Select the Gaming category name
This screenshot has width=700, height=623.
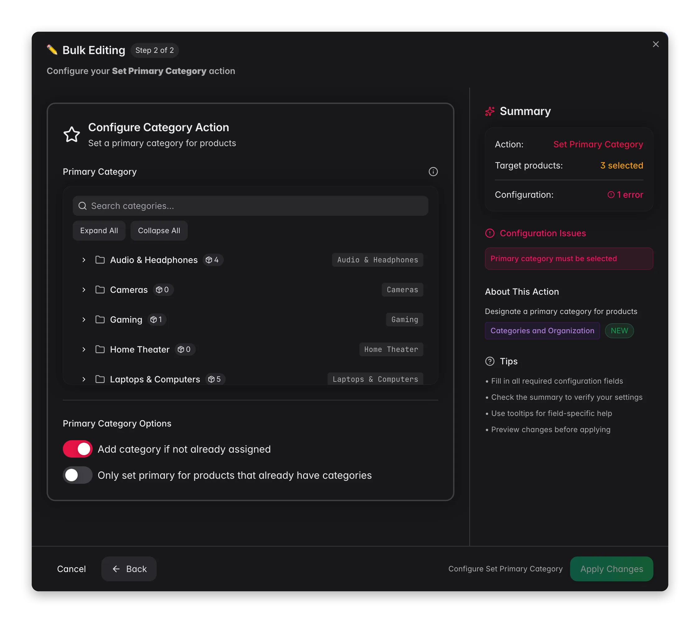coord(126,320)
